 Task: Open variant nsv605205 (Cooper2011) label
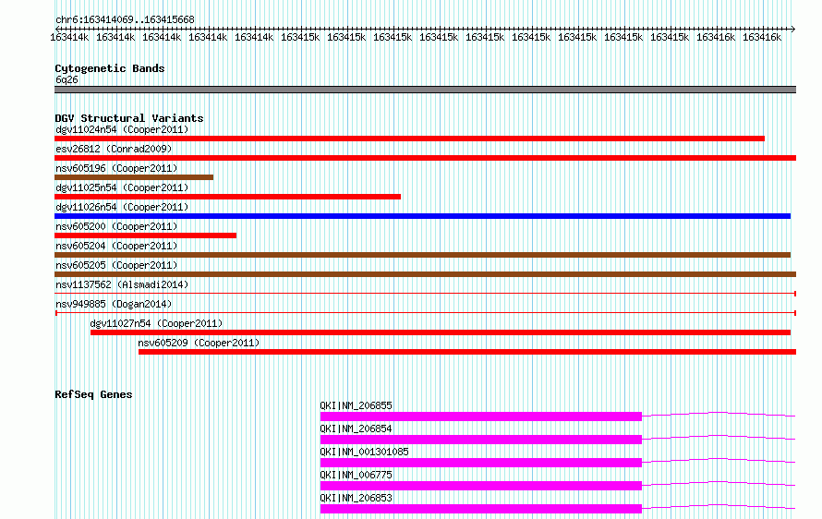pyautogui.click(x=116, y=265)
